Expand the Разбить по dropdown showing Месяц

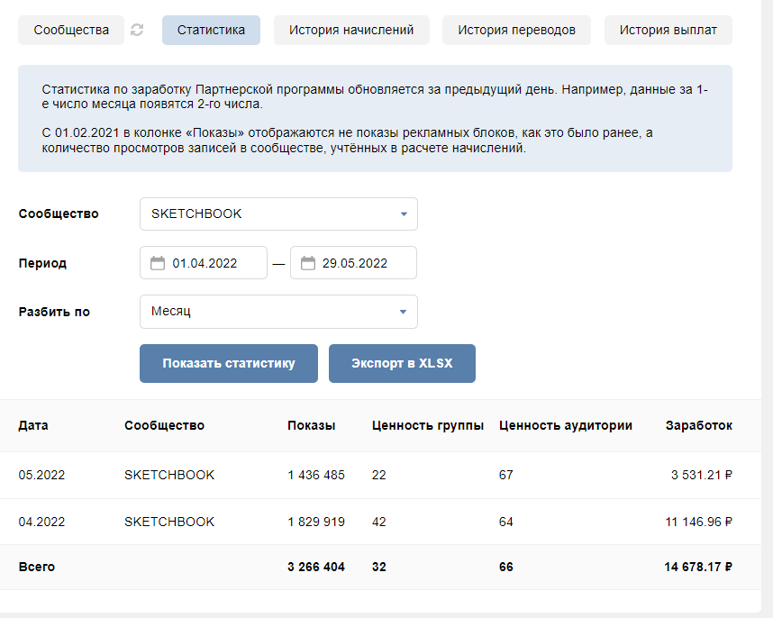pyautogui.click(x=278, y=312)
